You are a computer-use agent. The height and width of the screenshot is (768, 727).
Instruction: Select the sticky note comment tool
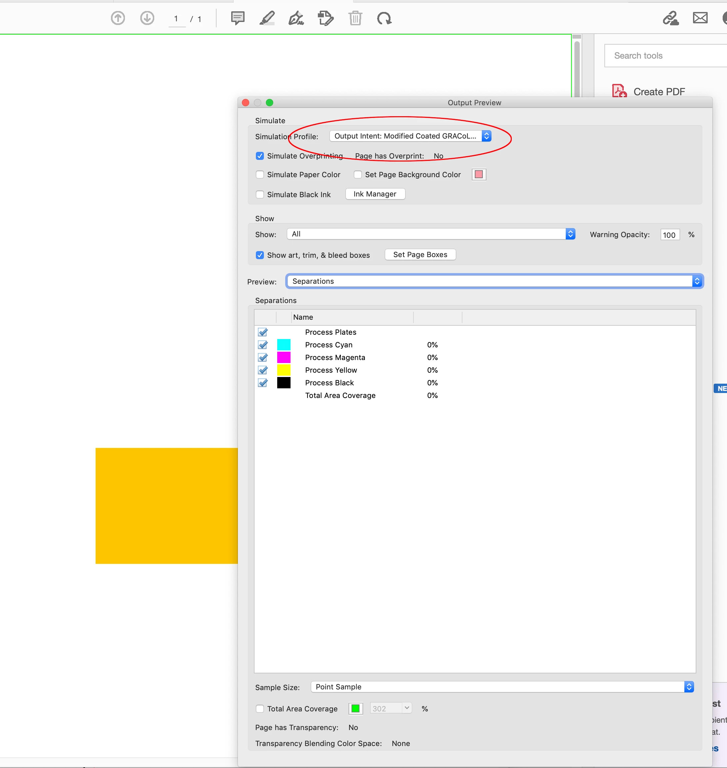pyautogui.click(x=238, y=18)
